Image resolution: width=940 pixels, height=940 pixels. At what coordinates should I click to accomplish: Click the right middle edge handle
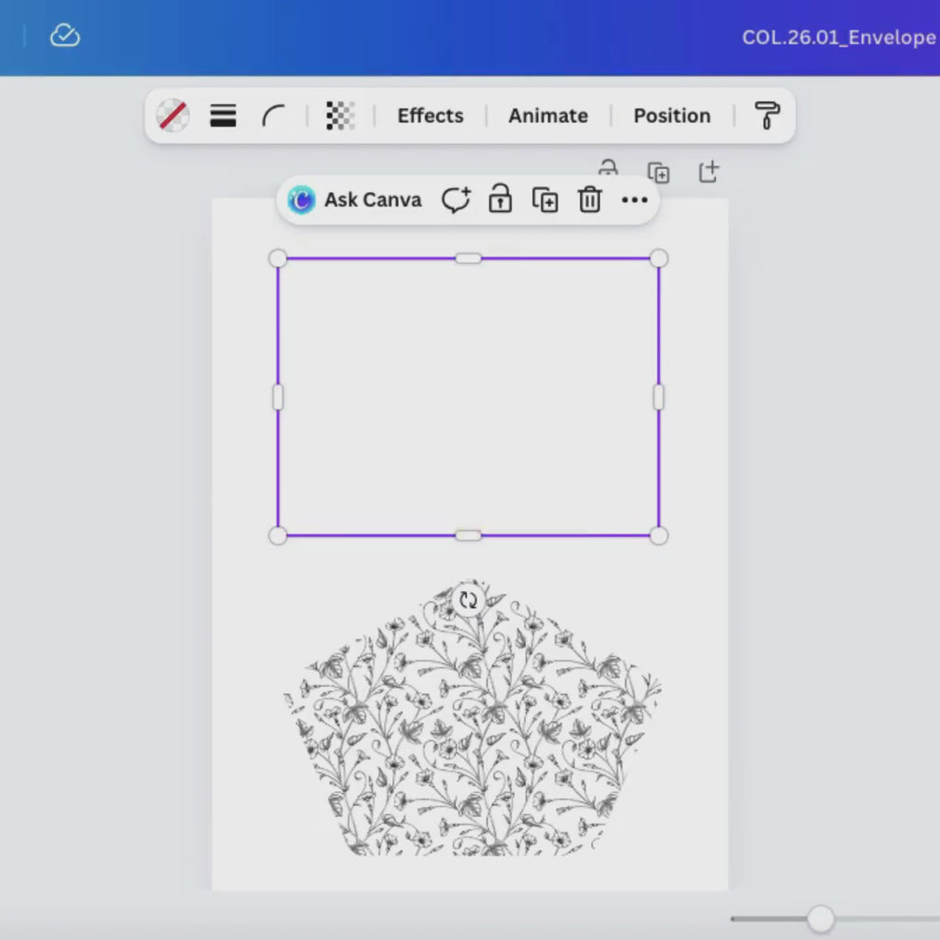point(658,397)
